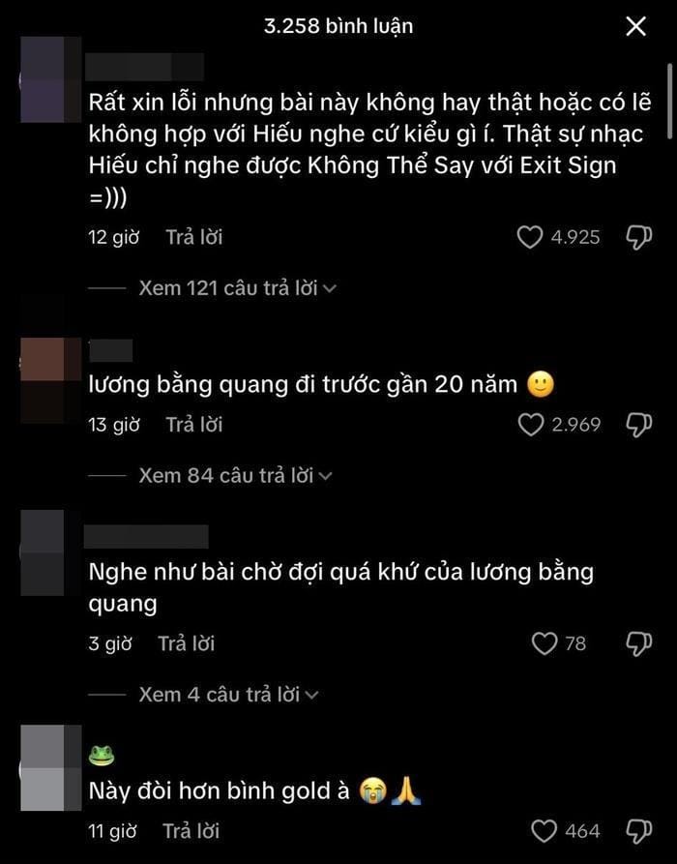Reply to the 12 giờ comment
This screenshot has height=864, width=677.
194,237
